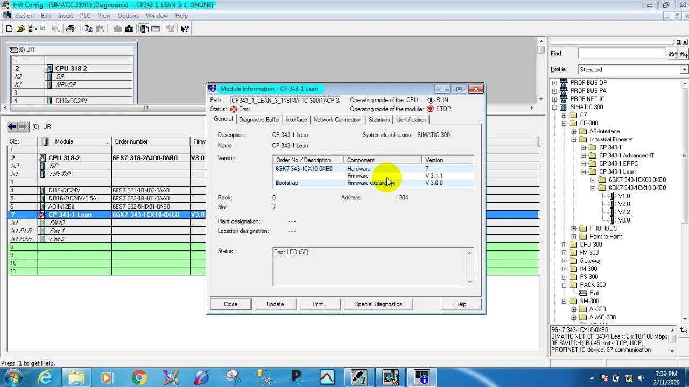Click the Help button in dialog

461,304
